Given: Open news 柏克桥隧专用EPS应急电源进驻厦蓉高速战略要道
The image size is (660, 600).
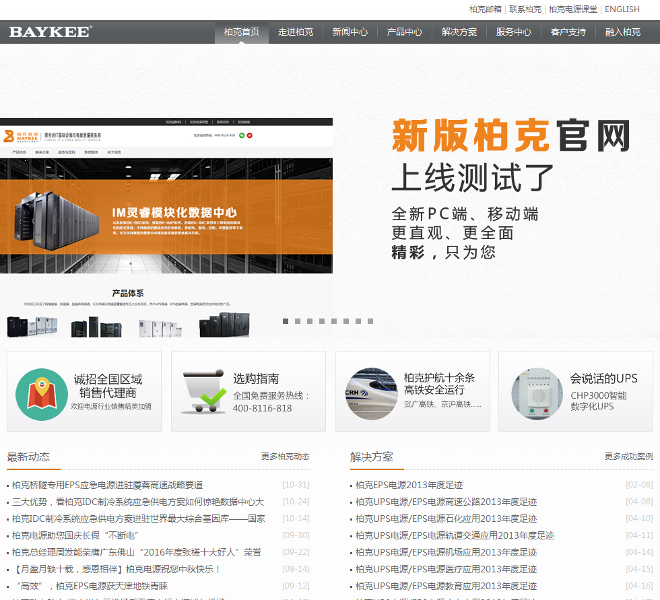Looking at the screenshot, I should tap(107, 485).
